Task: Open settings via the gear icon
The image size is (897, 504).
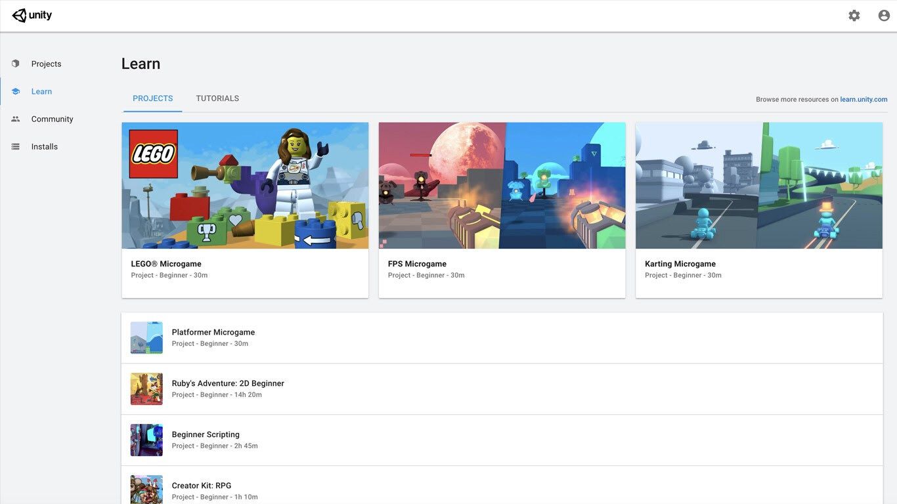Action: point(854,16)
